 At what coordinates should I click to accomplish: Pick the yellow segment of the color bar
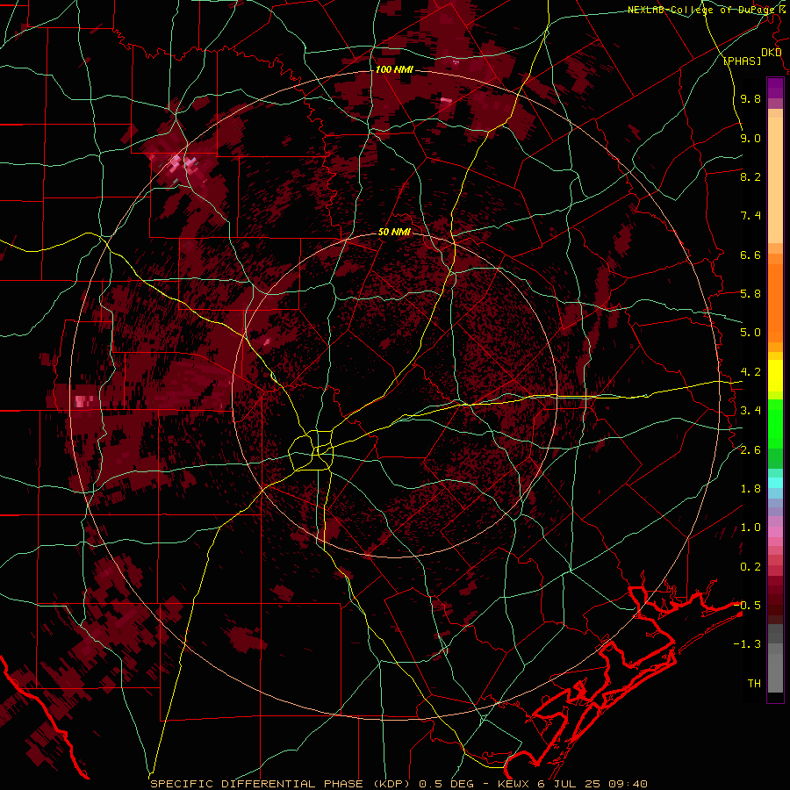tap(775, 376)
